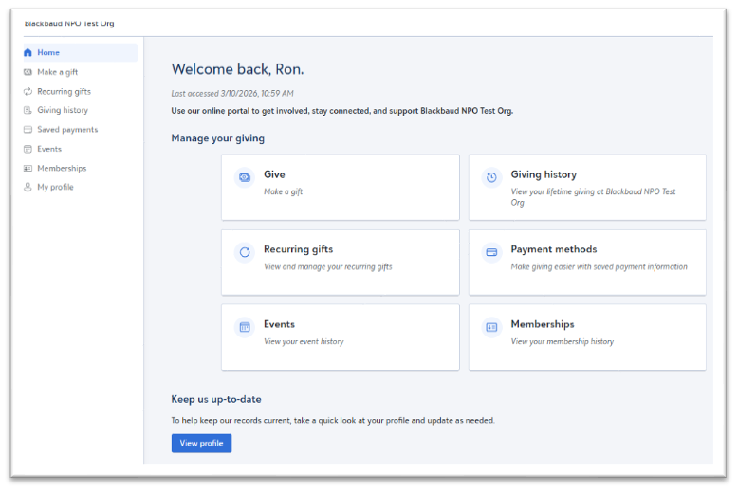
Task: Open Events from the sidebar
Action: (49, 149)
